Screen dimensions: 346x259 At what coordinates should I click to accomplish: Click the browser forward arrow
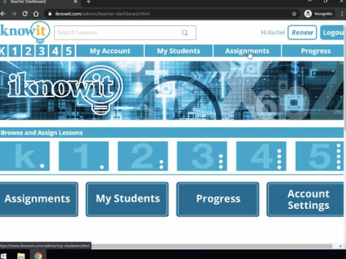[x=14, y=14]
